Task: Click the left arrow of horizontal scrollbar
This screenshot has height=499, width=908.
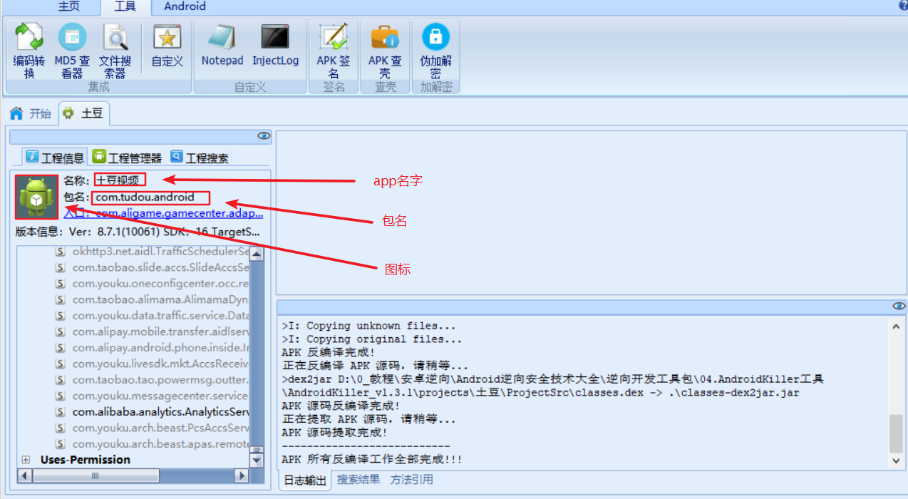Action: 24,475
